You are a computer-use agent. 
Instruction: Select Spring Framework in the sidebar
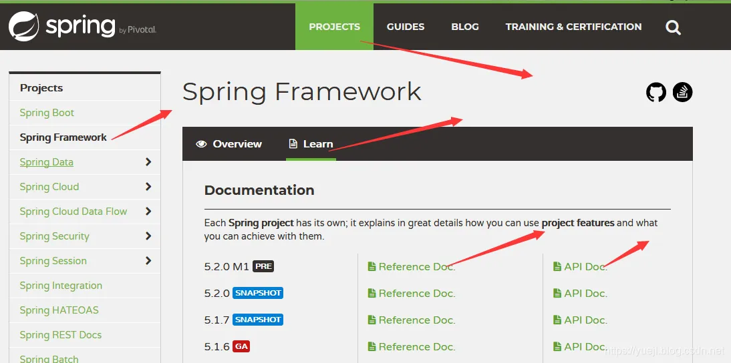[63, 137]
